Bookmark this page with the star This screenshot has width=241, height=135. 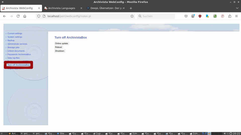(x=132, y=16)
